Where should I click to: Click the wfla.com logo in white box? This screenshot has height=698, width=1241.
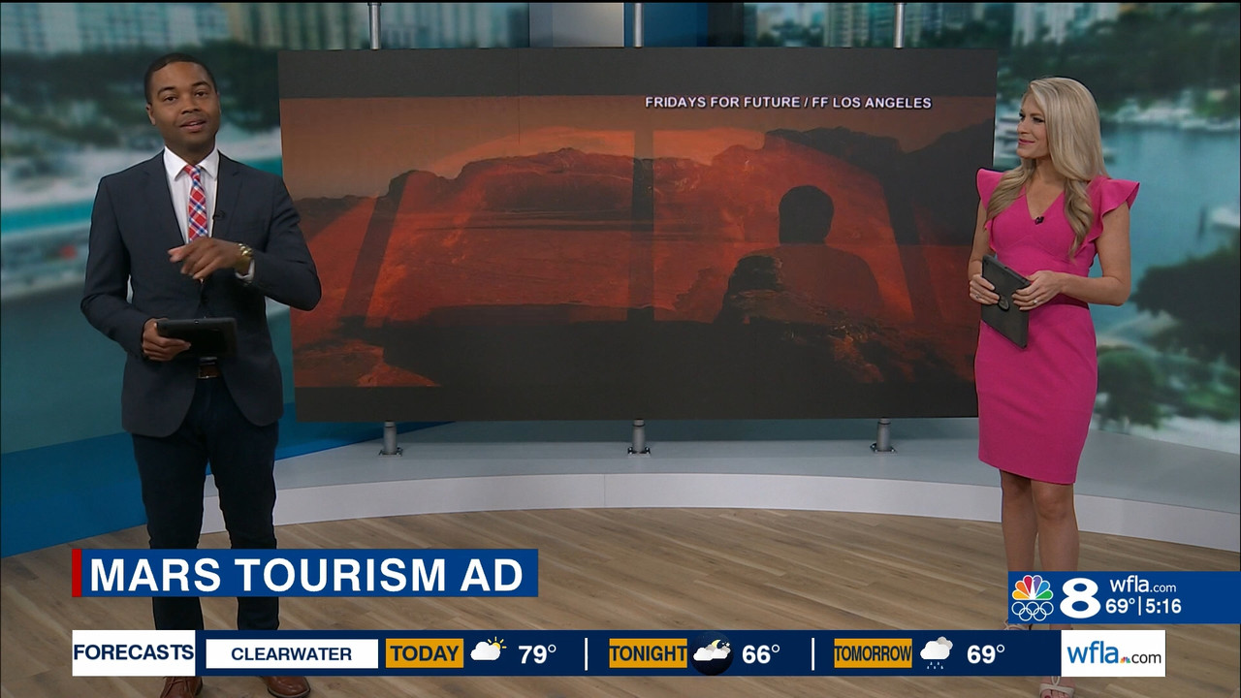[1113, 653]
